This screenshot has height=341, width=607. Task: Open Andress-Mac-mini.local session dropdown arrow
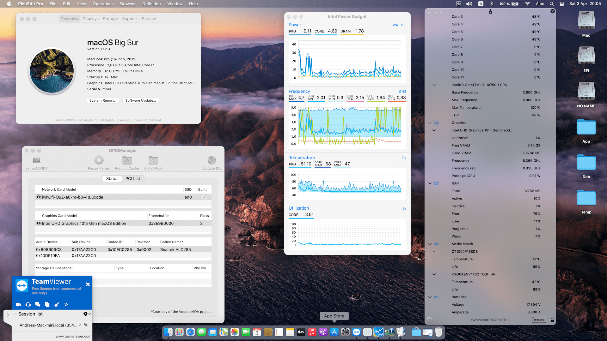point(80,325)
